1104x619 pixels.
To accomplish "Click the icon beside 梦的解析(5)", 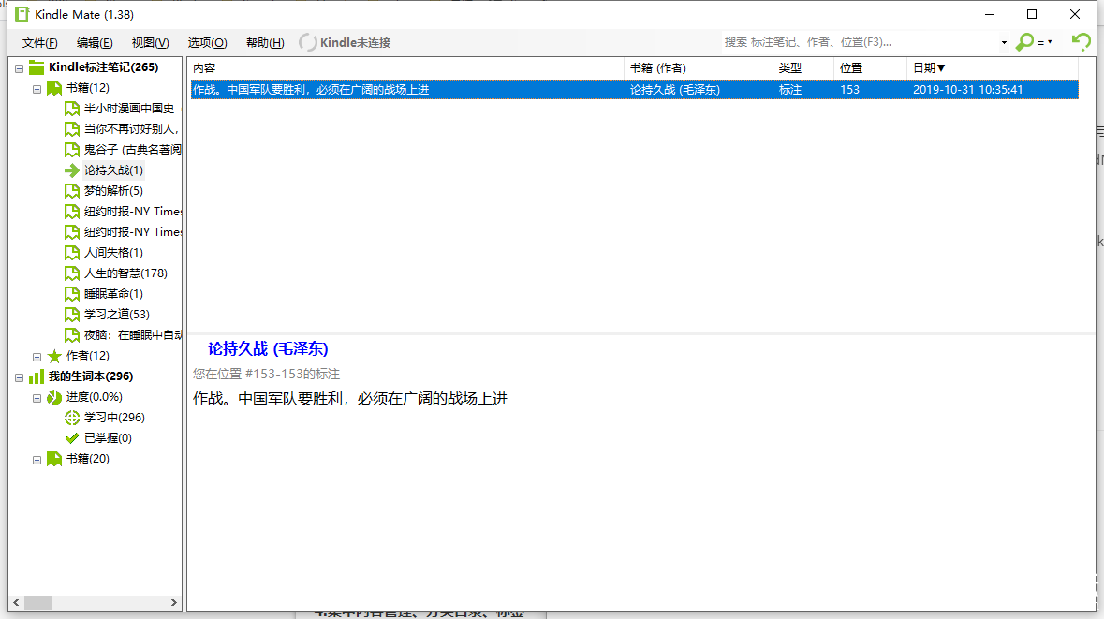I will pyautogui.click(x=72, y=191).
